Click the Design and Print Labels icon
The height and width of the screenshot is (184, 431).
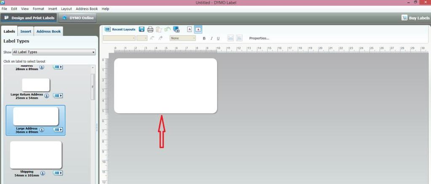tap(6, 18)
